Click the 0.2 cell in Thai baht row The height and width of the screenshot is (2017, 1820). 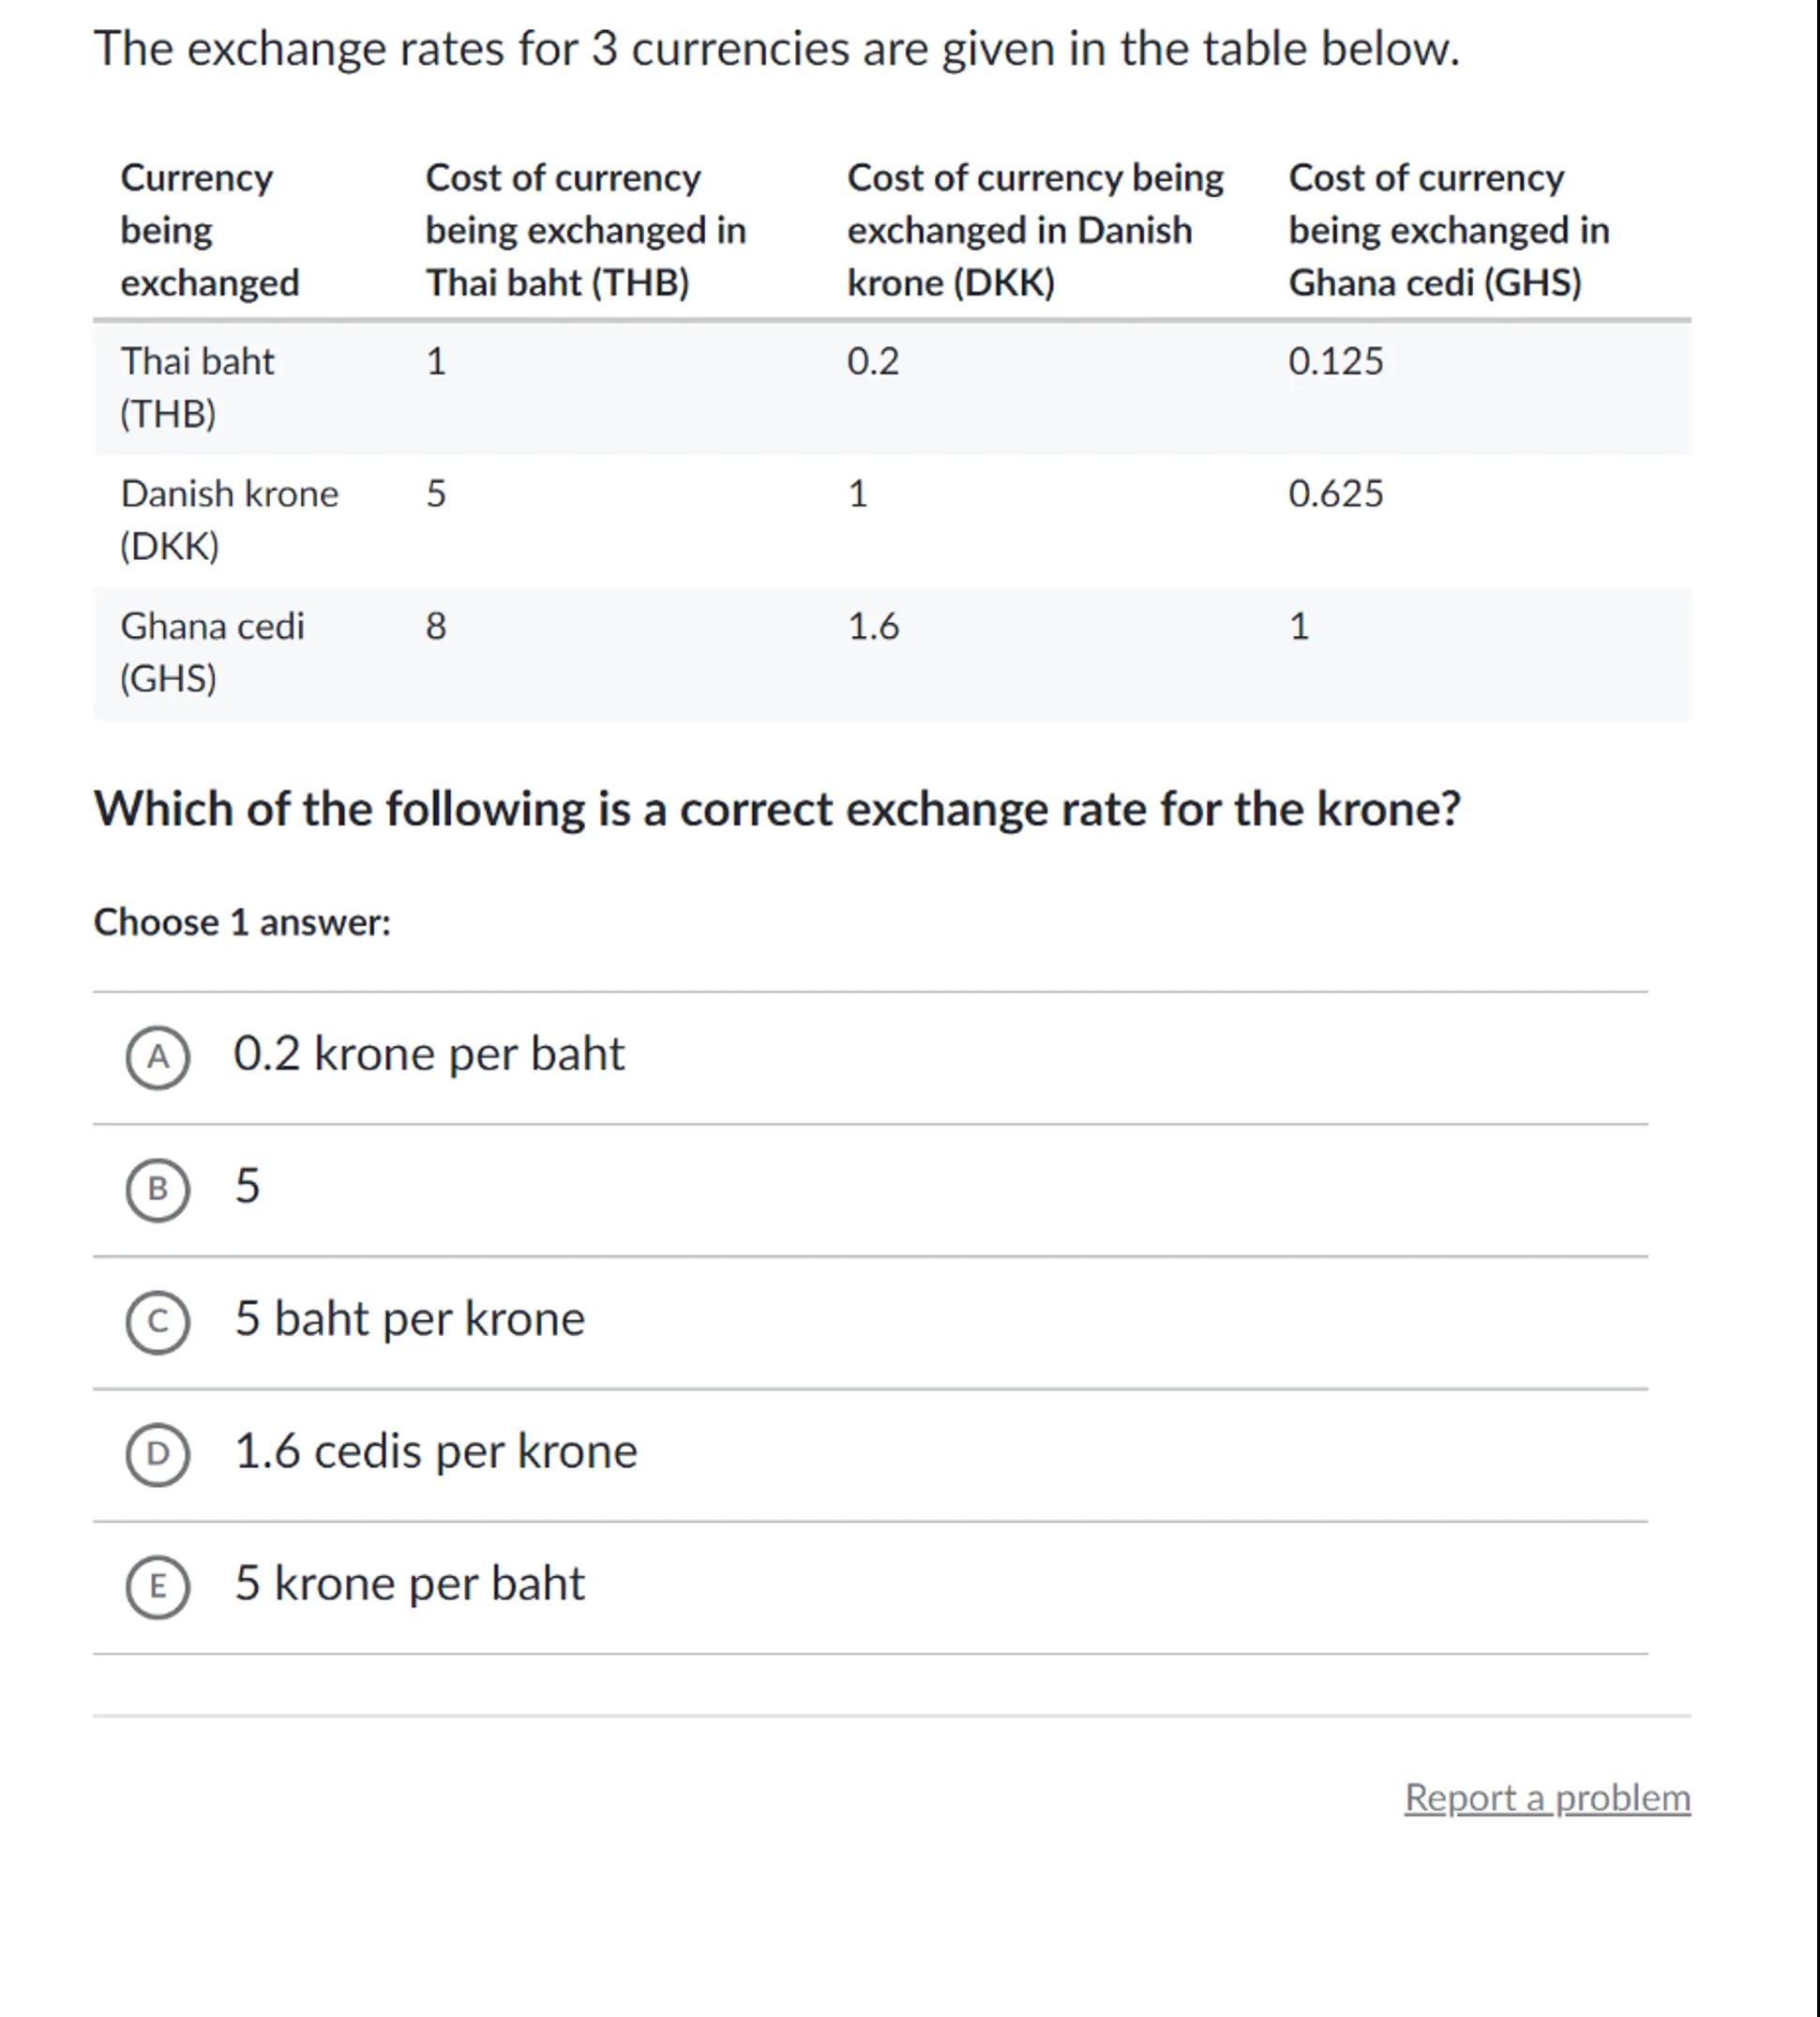873,361
